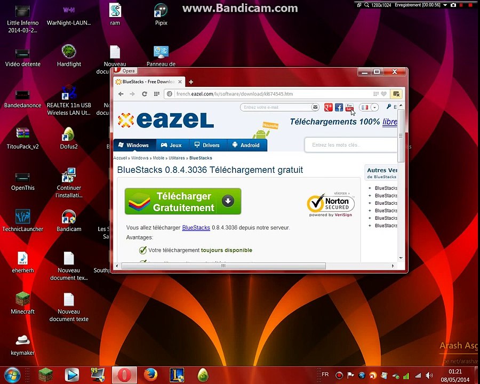Screen dimensions: 480x384
Task: Click the Norton Secured badge
Action: click(x=331, y=205)
